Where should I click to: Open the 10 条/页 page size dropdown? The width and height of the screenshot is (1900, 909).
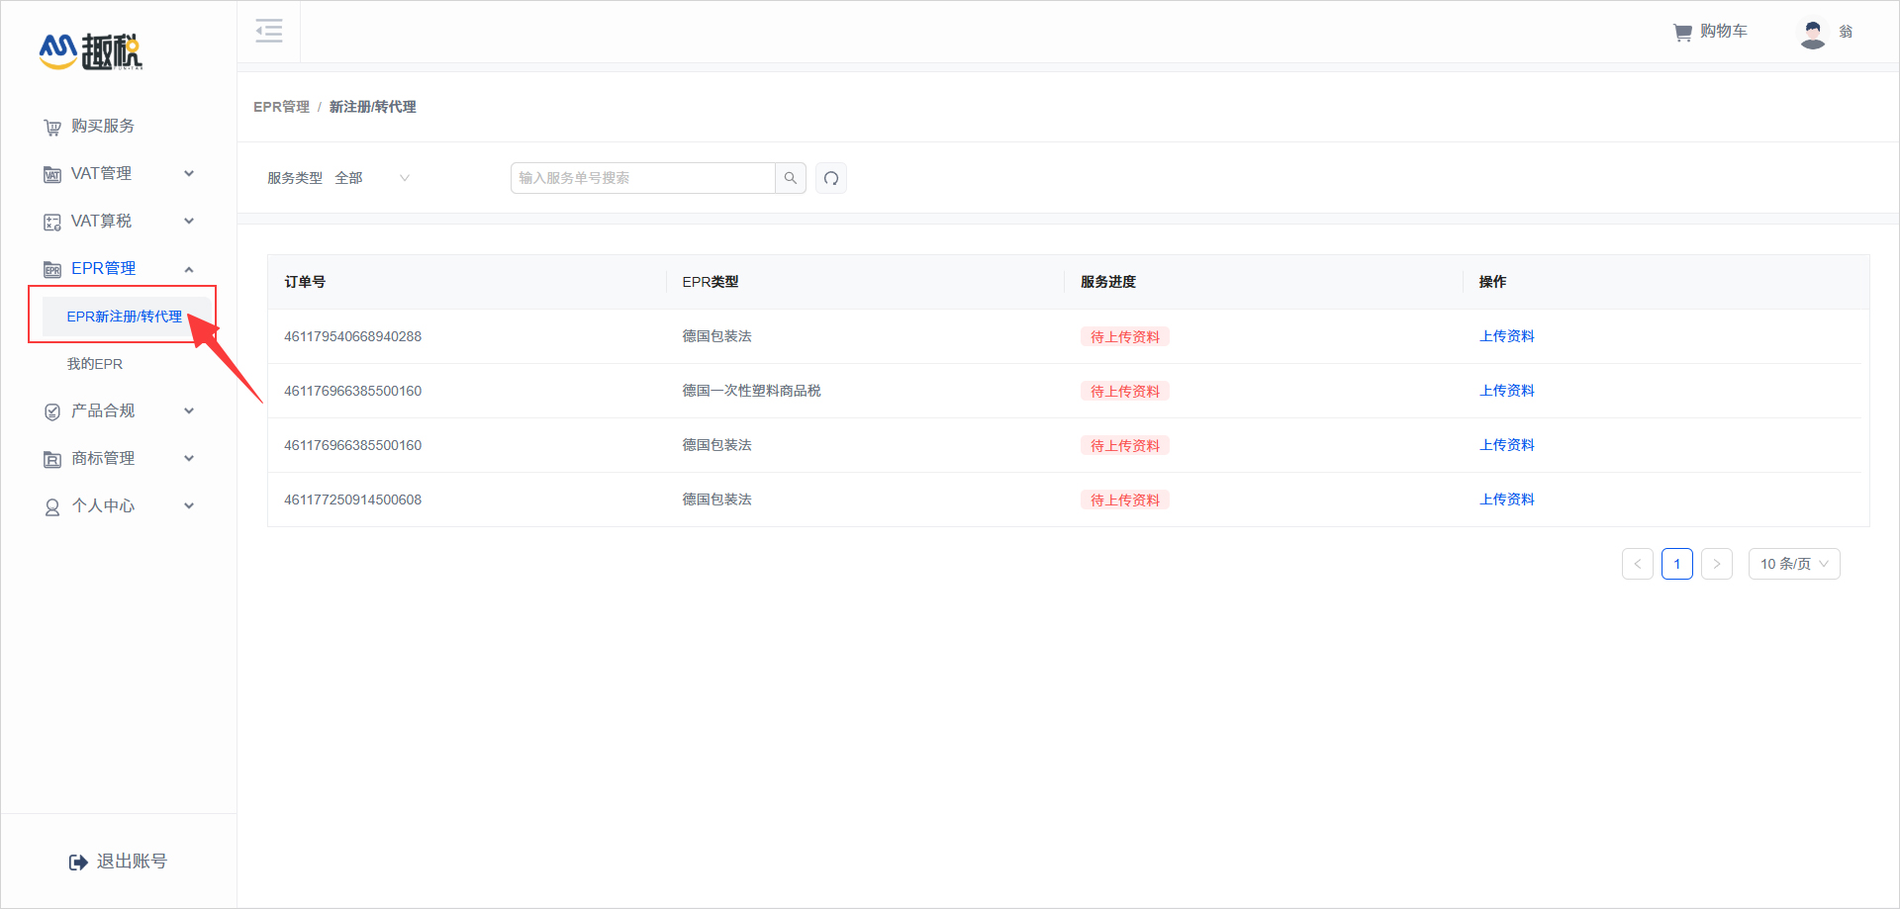pos(1793,564)
